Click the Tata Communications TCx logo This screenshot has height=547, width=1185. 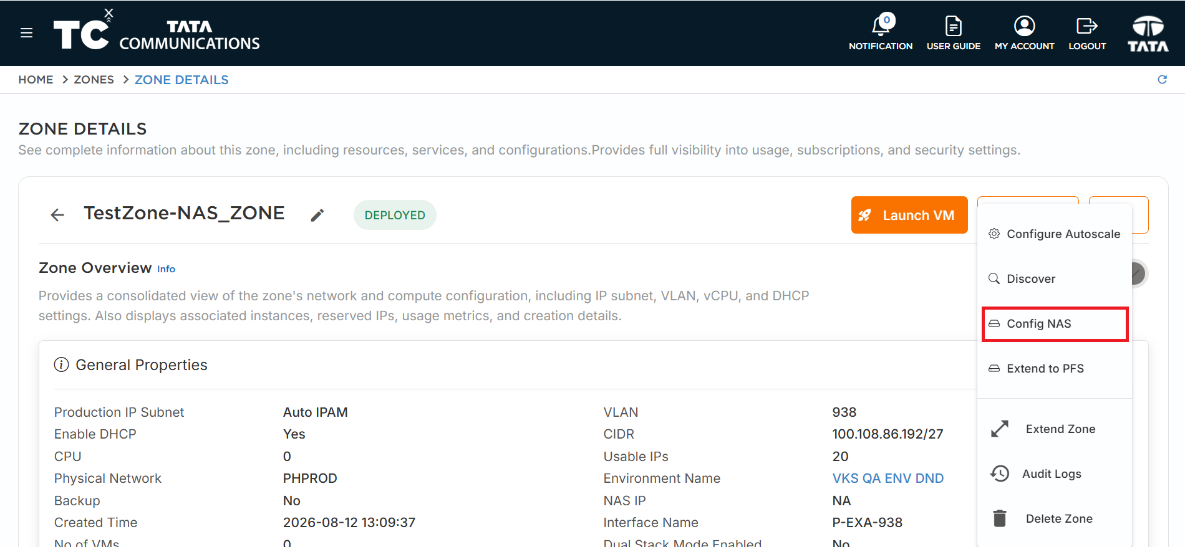click(x=157, y=30)
